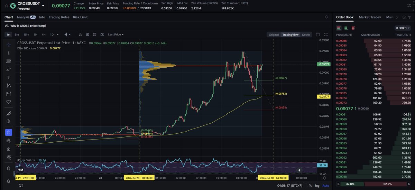This screenshot has height=190, width=415.
Task: Expand chart to fullscreen
Action: click(x=326, y=35)
